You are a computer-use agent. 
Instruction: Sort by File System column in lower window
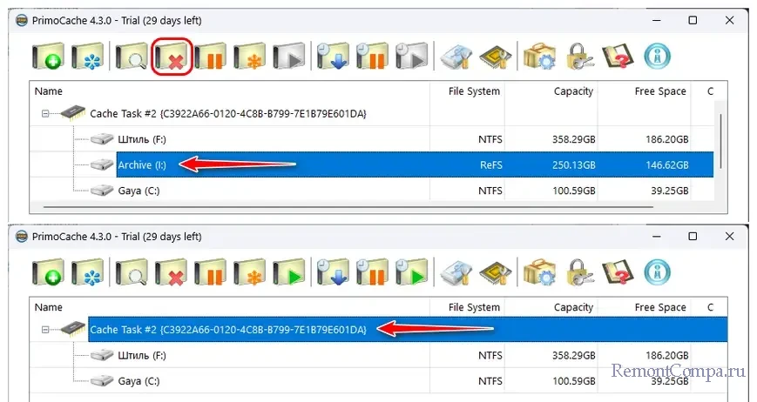pos(474,307)
